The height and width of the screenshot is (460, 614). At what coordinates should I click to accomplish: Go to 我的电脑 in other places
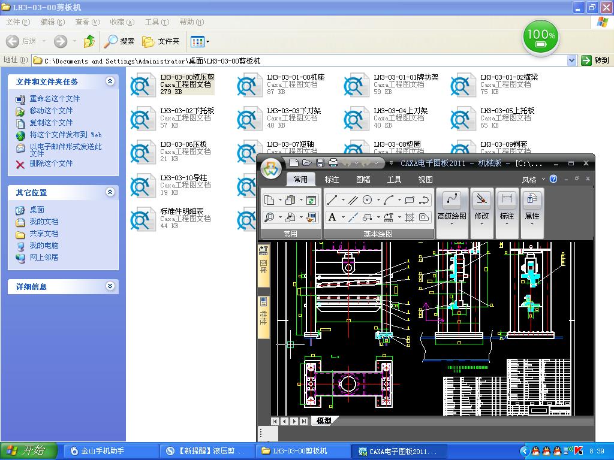[x=44, y=246]
